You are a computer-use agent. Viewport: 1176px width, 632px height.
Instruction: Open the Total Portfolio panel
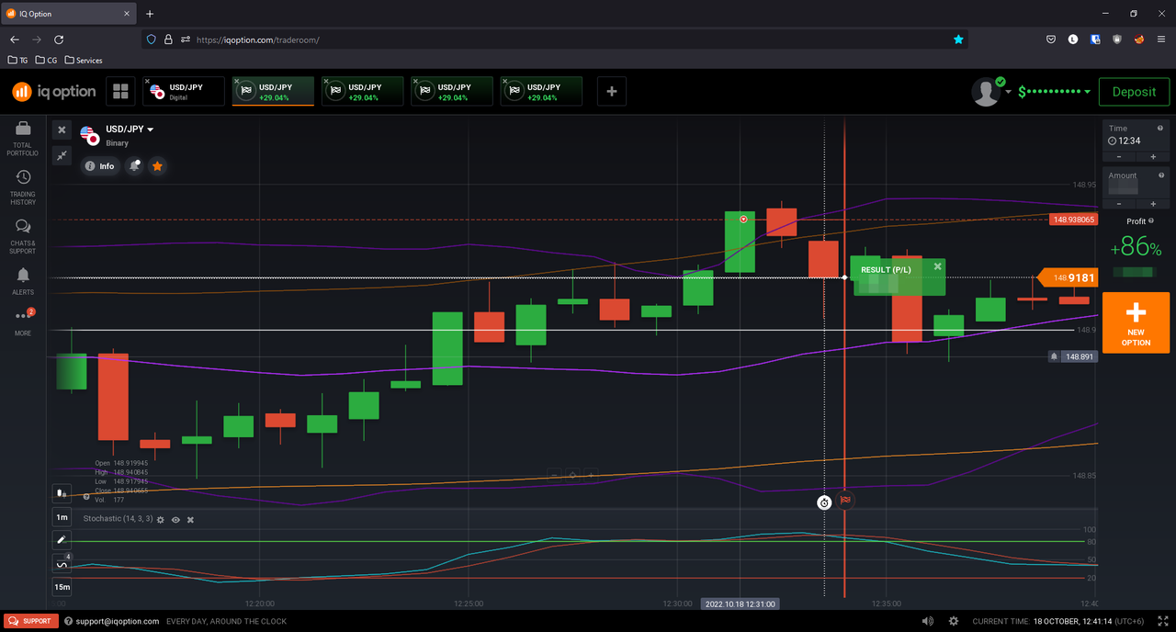click(x=23, y=136)
